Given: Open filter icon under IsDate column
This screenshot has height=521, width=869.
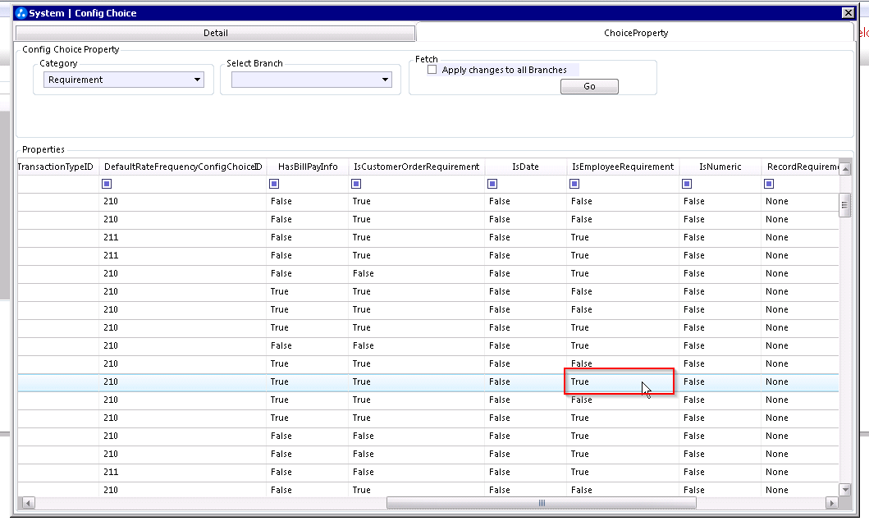Looking at the screenshot, I should click(x=492, y=184).
